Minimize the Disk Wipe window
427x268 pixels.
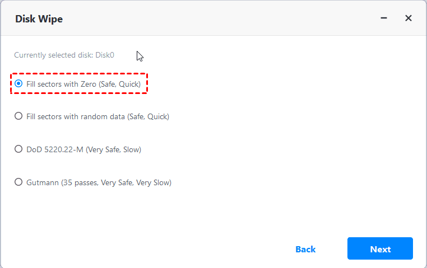[x=384, y=18]
